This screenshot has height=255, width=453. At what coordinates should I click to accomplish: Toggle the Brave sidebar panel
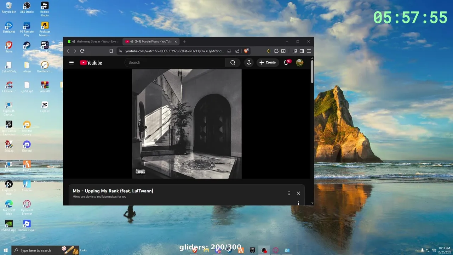302,51
